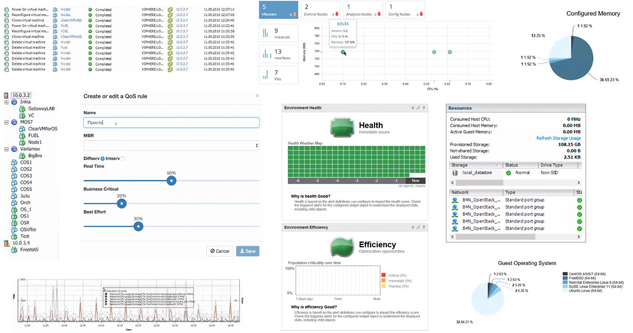The image size is (633, 333).
Task: Collapse the Varlamov tree node
Action: [6, 149]
